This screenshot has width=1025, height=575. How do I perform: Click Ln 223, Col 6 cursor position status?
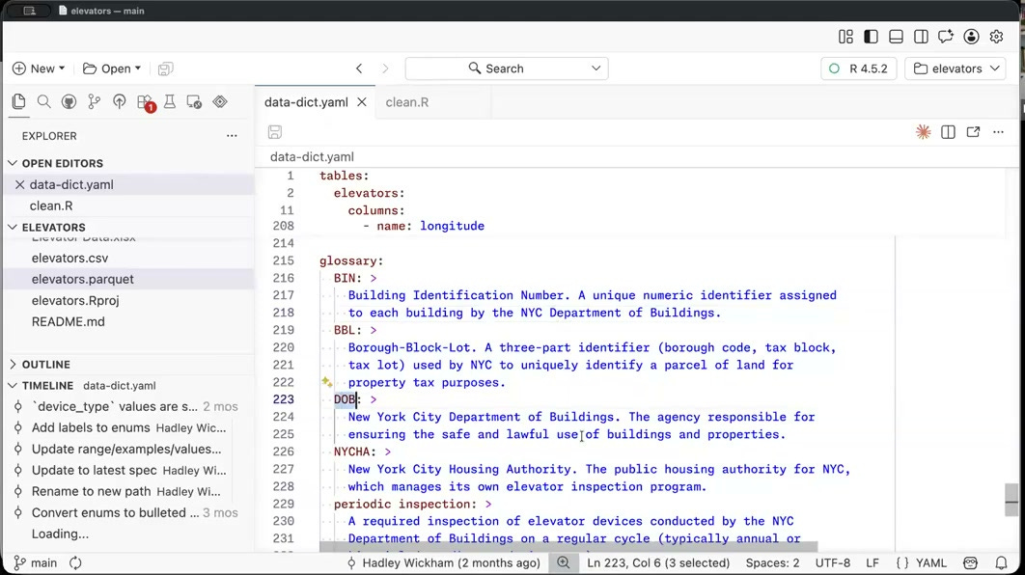click(x=658, y=562)
